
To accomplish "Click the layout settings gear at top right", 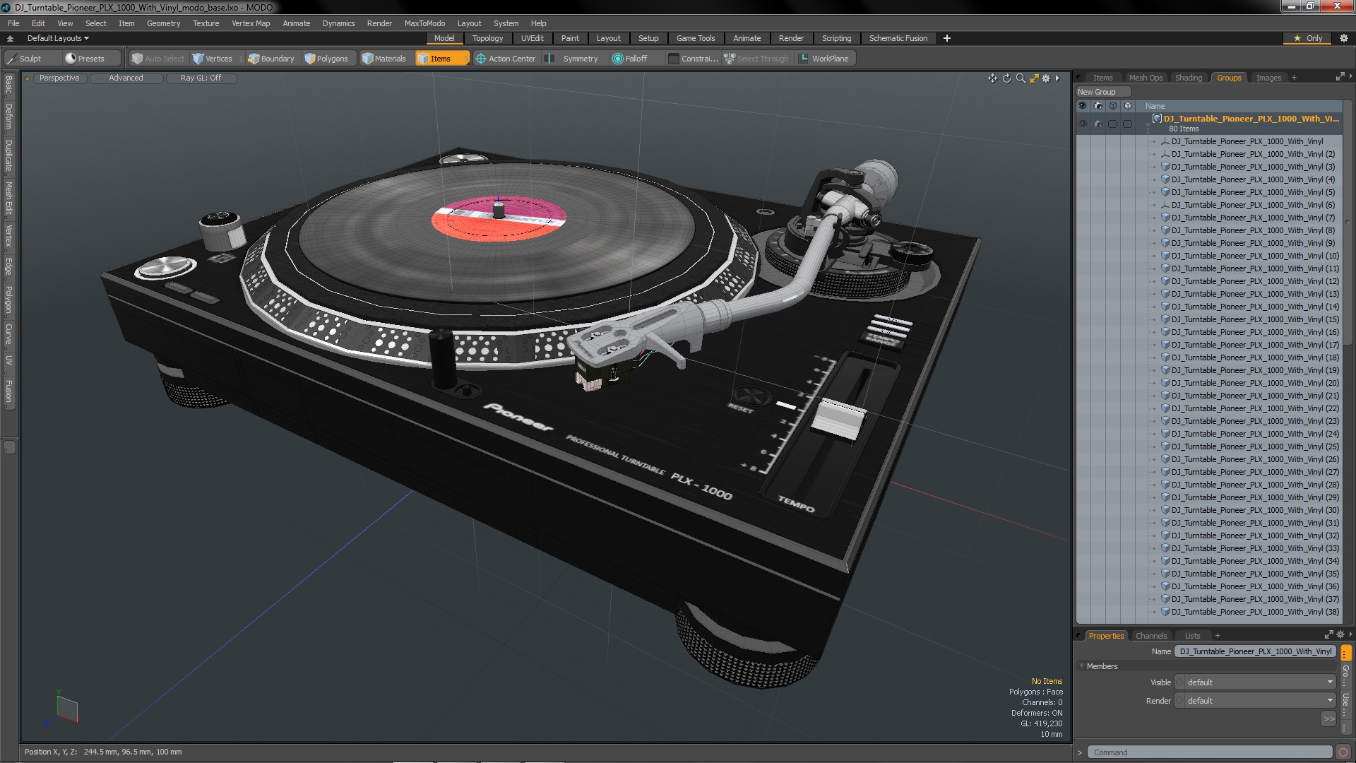I will click(1343, 38).
